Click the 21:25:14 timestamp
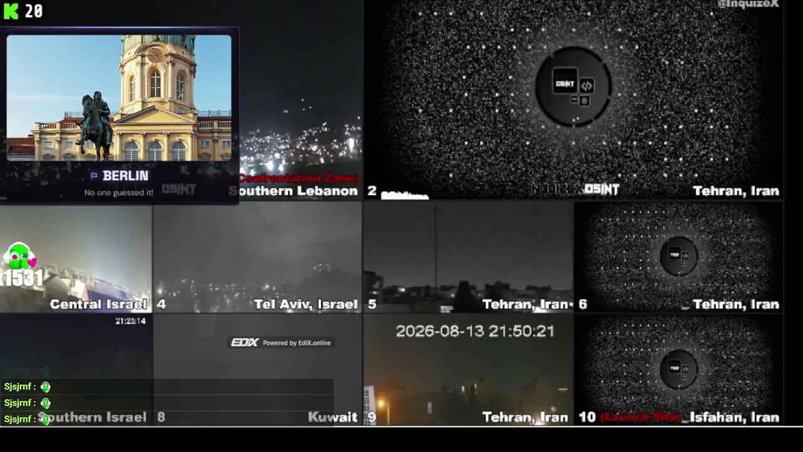Image resolution: width=803 pixels, height=452 pixels. [130, 321]
